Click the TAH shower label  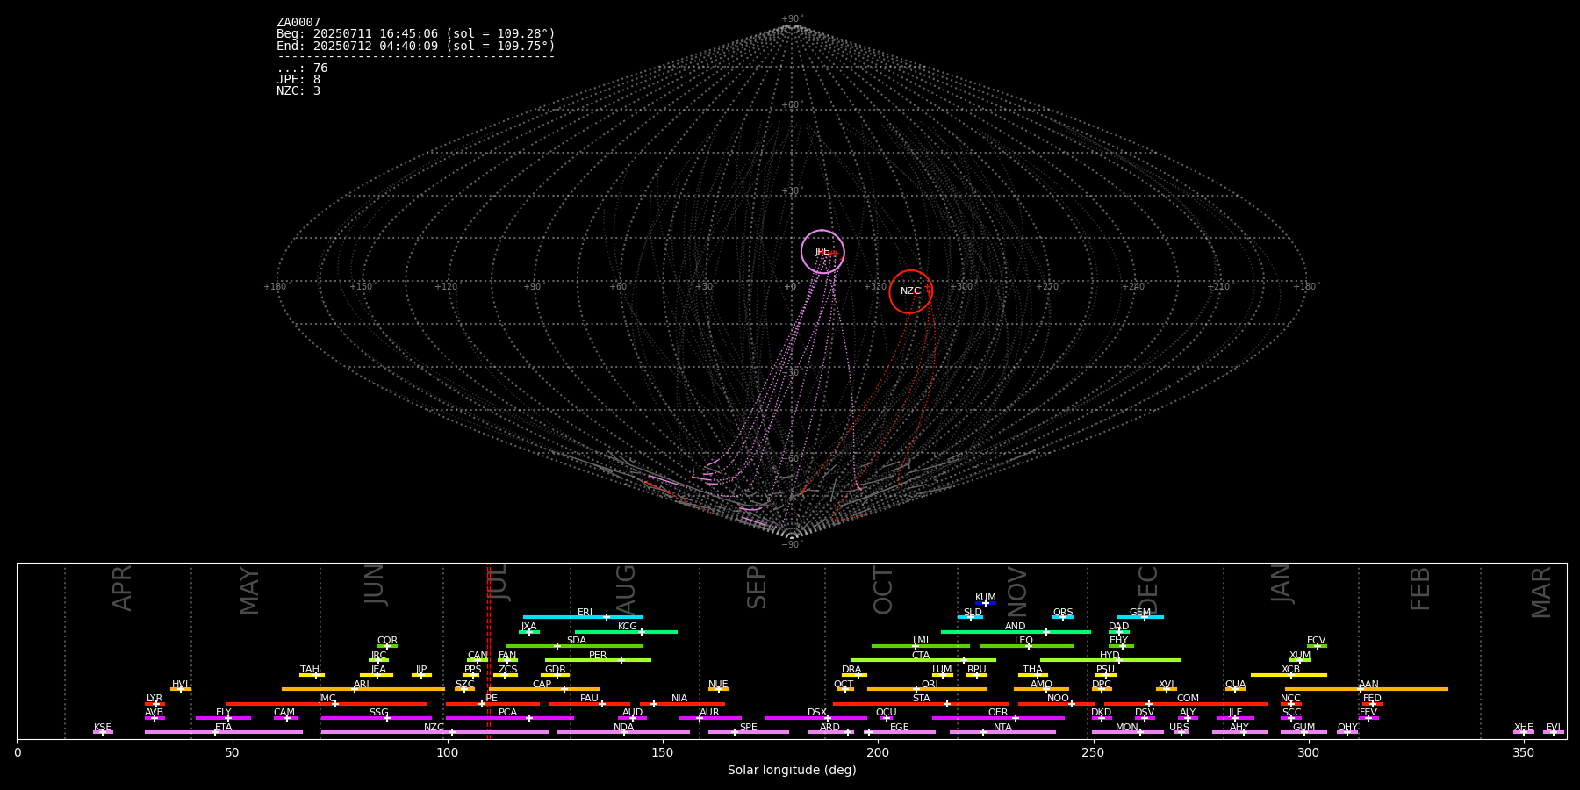[x=310, y=670]
